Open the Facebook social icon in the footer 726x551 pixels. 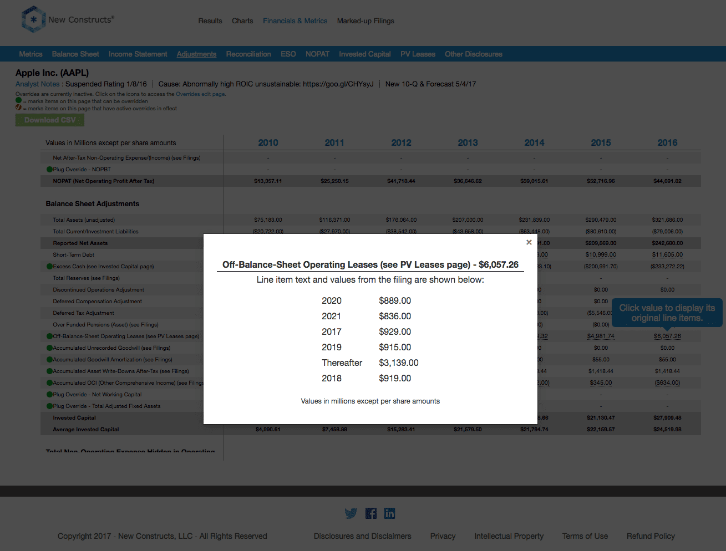[x=371, y=513]
